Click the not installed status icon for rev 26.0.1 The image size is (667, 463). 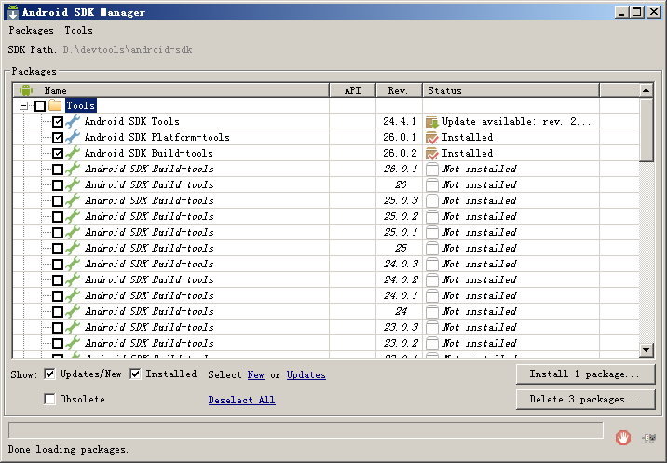coord(431,169)
